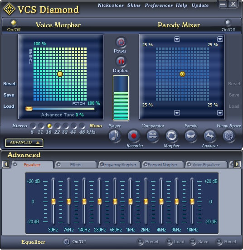Viewport: 243px width, 250px height.
Task: Click Parody Mixer Load
Action: tap(234, 106)
